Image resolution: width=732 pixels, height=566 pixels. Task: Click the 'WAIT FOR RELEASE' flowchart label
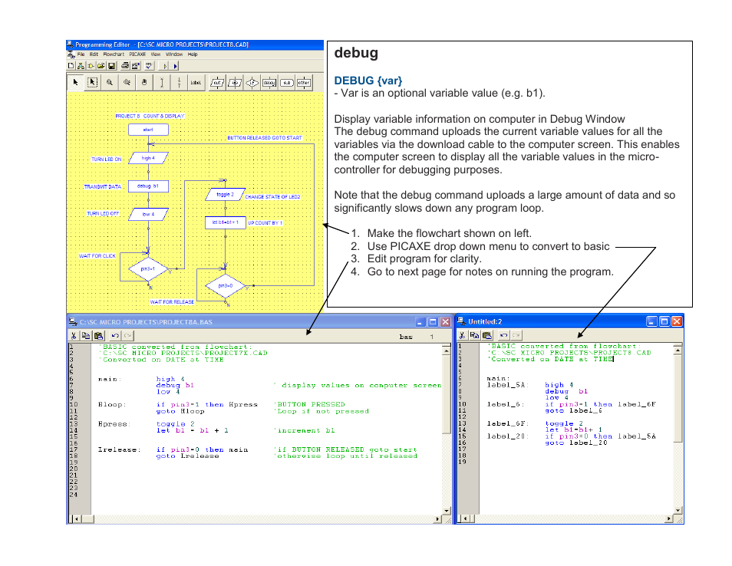[172, 302]
